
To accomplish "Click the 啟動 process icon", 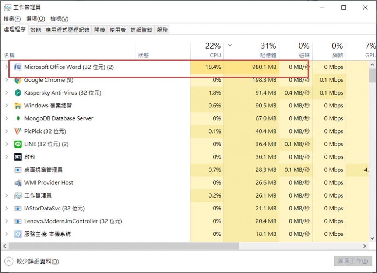I will pyautogui.click(x=18, y=157).
